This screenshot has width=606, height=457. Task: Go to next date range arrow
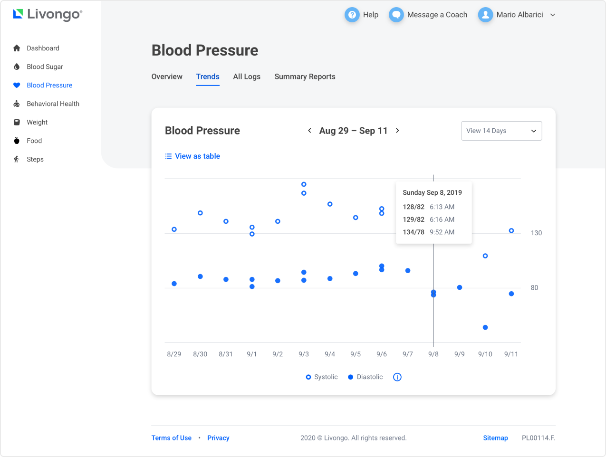397,131
